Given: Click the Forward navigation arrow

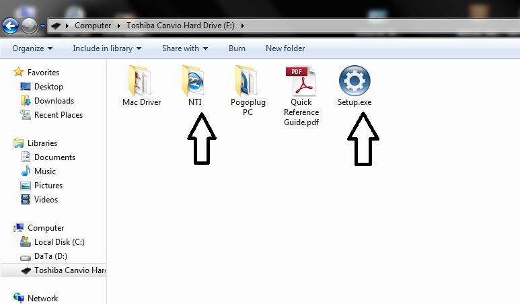Looking at the screenshot, I should tap(29, 26).
